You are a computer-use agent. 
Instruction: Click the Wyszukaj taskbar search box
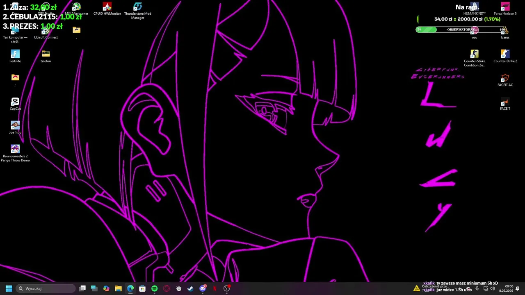point(46,288)
